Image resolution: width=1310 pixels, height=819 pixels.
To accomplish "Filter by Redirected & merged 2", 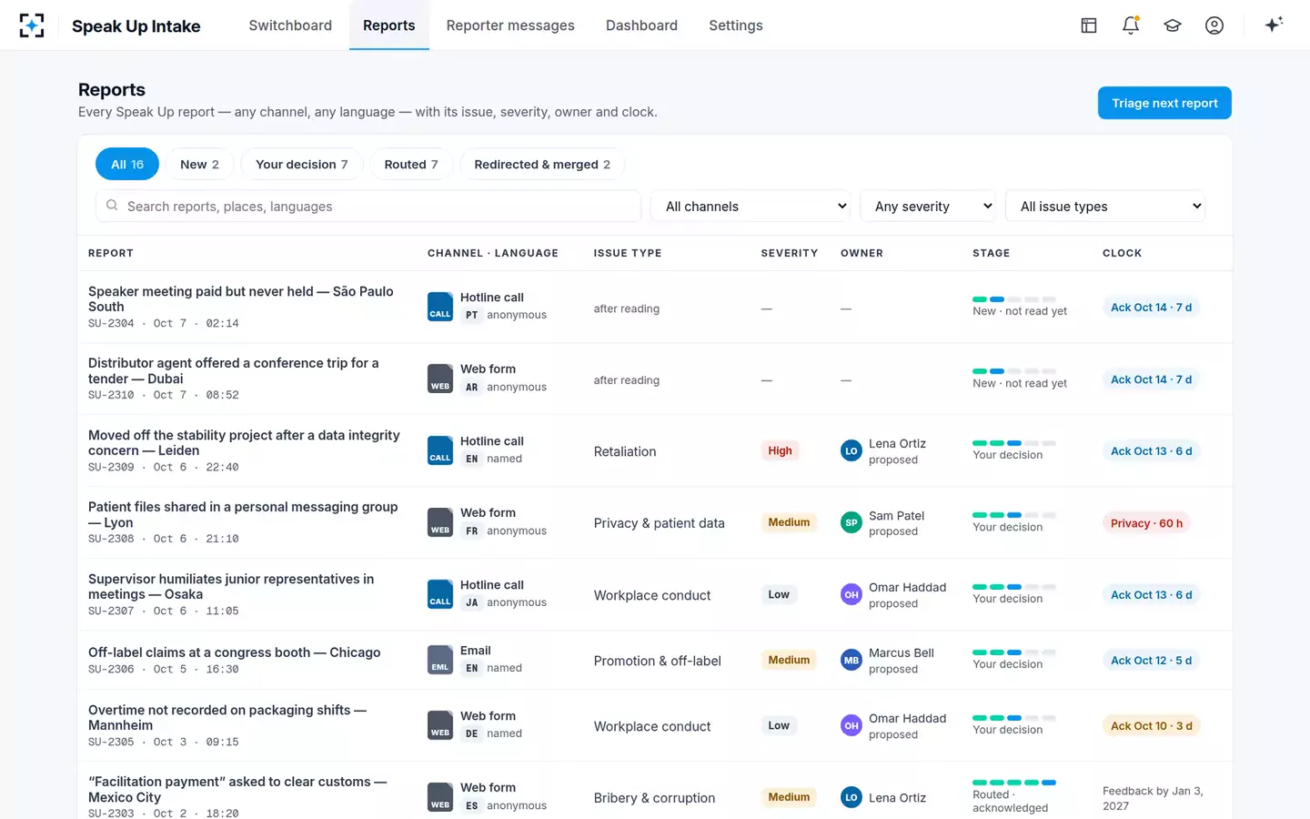I will [542, 164].
